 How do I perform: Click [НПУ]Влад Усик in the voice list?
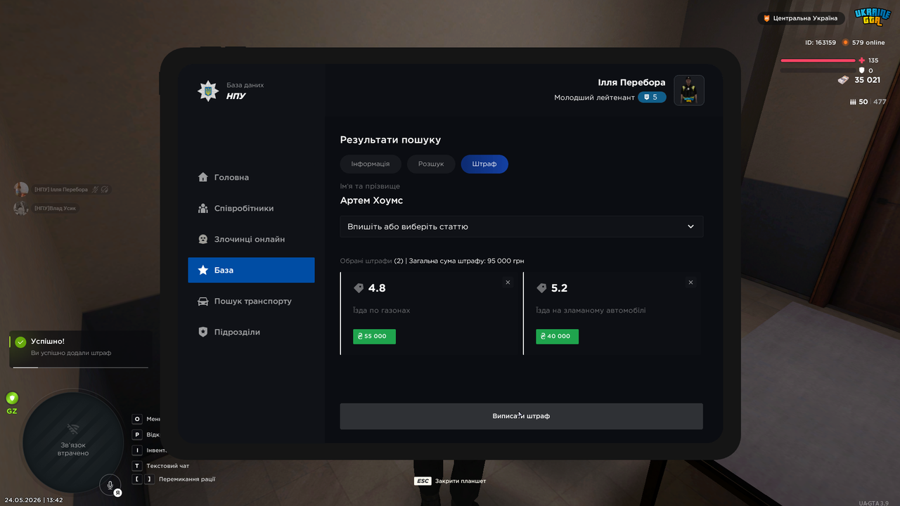pos(56,208)
